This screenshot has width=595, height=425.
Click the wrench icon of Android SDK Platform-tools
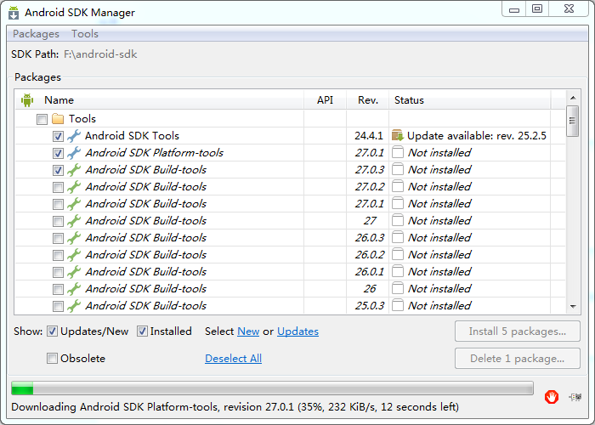coord(74,153)
